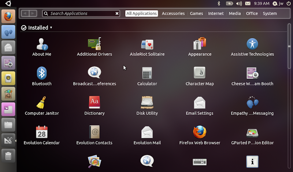Image resolution: width=293 pixels, height=172 pixels.
Task: Open Evolution Calendar app
Action: pyautogui.click(x=41, y=132)
